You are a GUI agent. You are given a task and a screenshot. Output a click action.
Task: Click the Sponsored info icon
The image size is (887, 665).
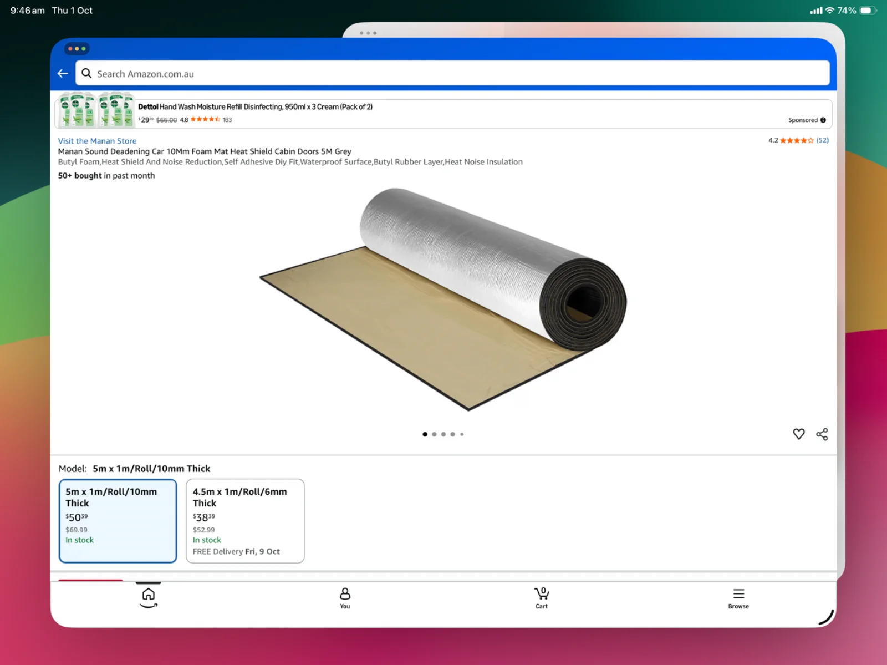823,120
